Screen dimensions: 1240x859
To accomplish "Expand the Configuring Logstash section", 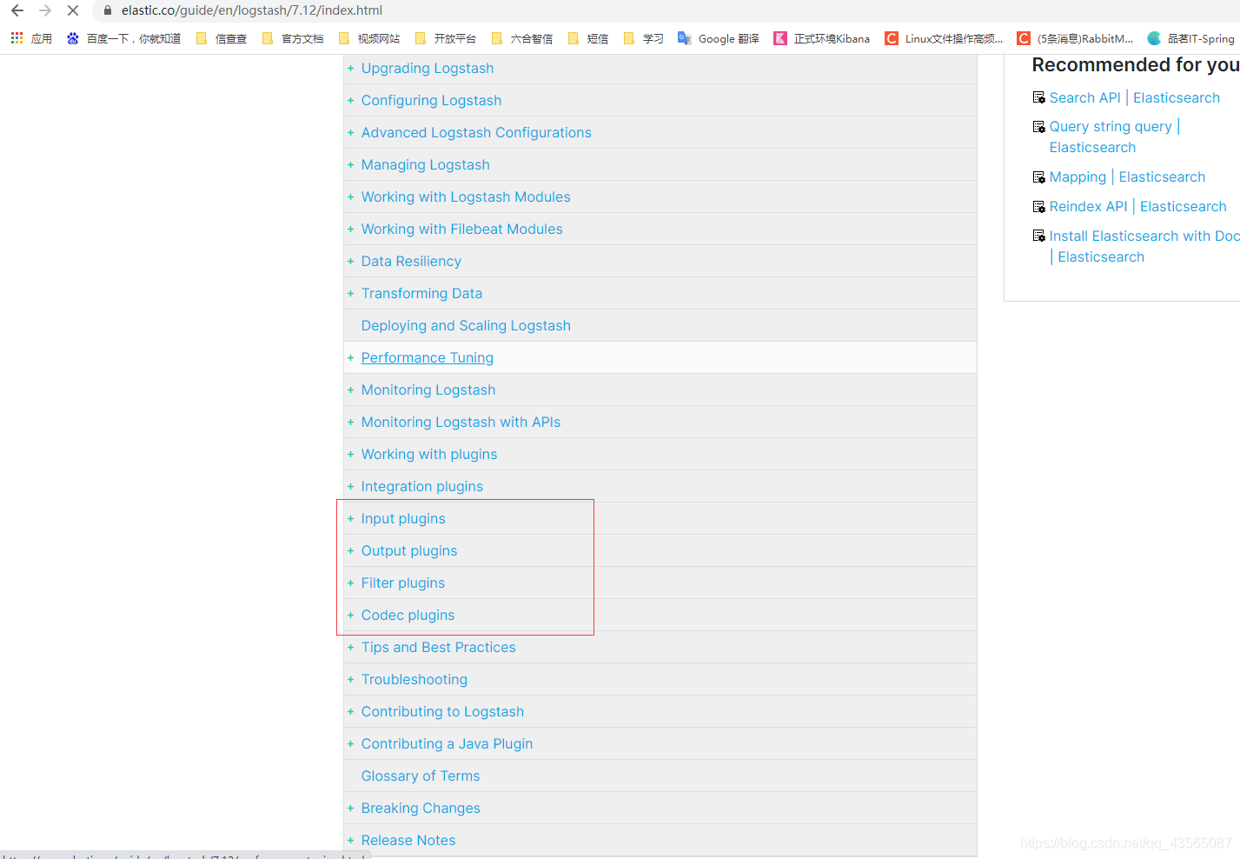I will coord(350,100).
